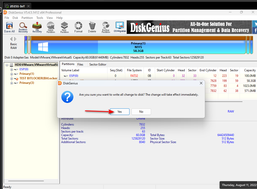Collapse the HD0 VMware disk node
This screenshot has height=189, width=257.
(x=7, y=65)
